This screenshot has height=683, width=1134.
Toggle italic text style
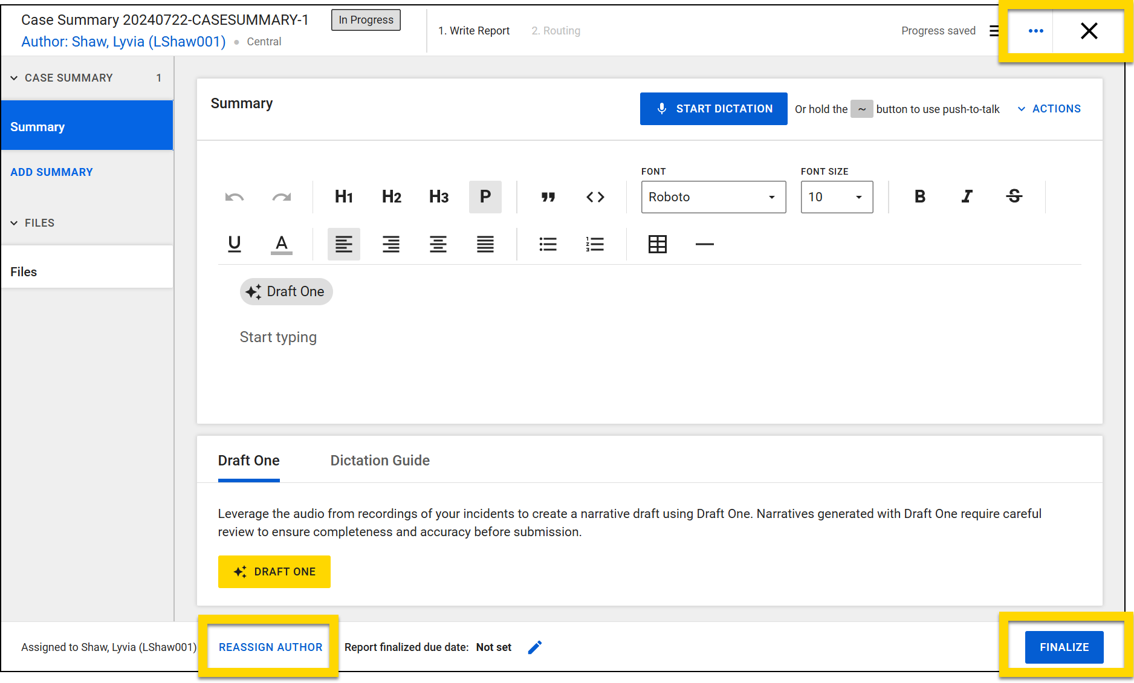click(967, 197)
